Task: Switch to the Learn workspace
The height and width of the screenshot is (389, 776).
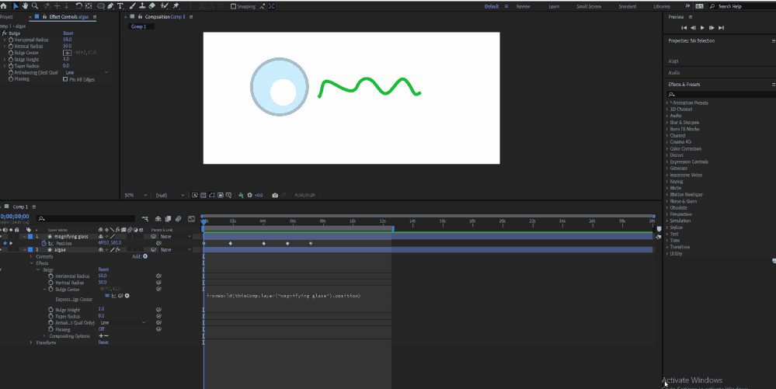Action: click(554, 6)
